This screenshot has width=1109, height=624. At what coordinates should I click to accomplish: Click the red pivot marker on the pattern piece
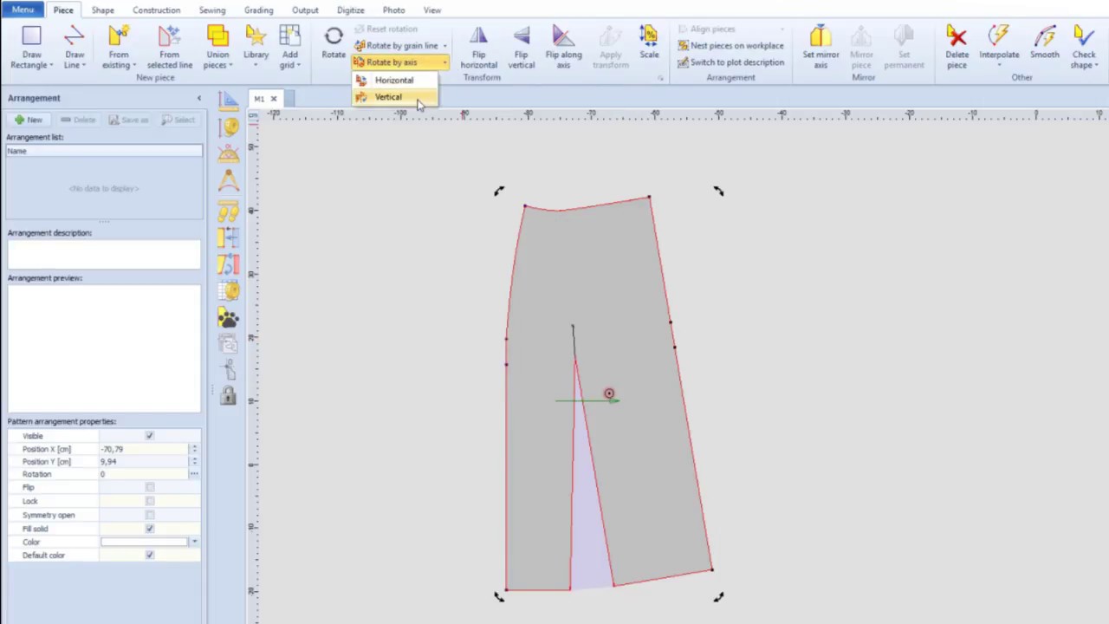pos(609,394)
